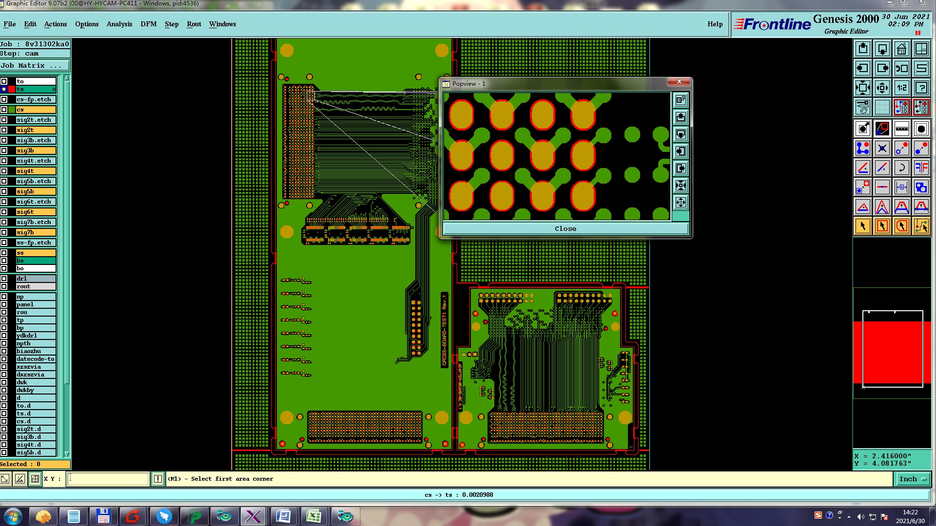Select the ruler measurement tool
Image resolution: width=936 pixels, height=526 pixels.
pos(901,129)
